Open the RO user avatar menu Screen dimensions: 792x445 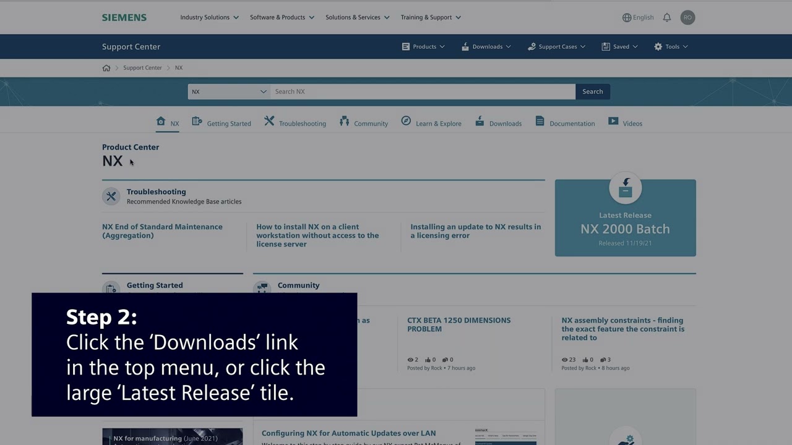click(687, 17)
